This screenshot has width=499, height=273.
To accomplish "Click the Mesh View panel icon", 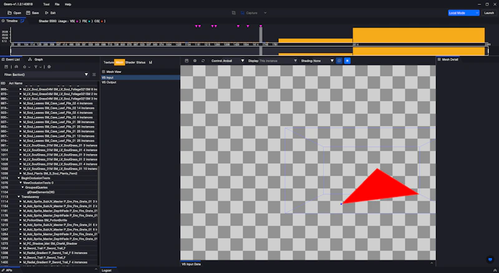I will 104,72.
